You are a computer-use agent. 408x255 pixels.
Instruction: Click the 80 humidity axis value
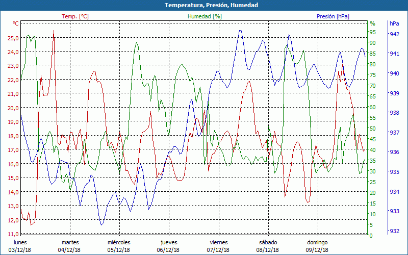pos(373,64)
